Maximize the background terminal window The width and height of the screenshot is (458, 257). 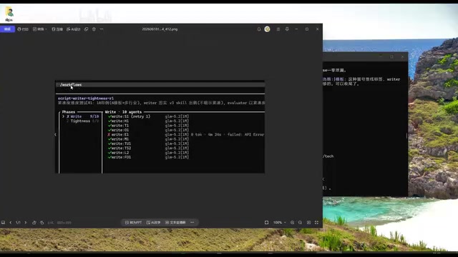[391, 57]
